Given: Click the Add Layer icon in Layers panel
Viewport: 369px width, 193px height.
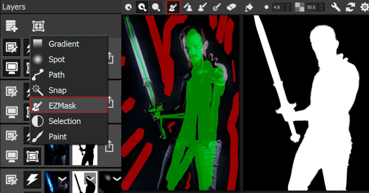Looking at the screenshot, I should [12, 26].
